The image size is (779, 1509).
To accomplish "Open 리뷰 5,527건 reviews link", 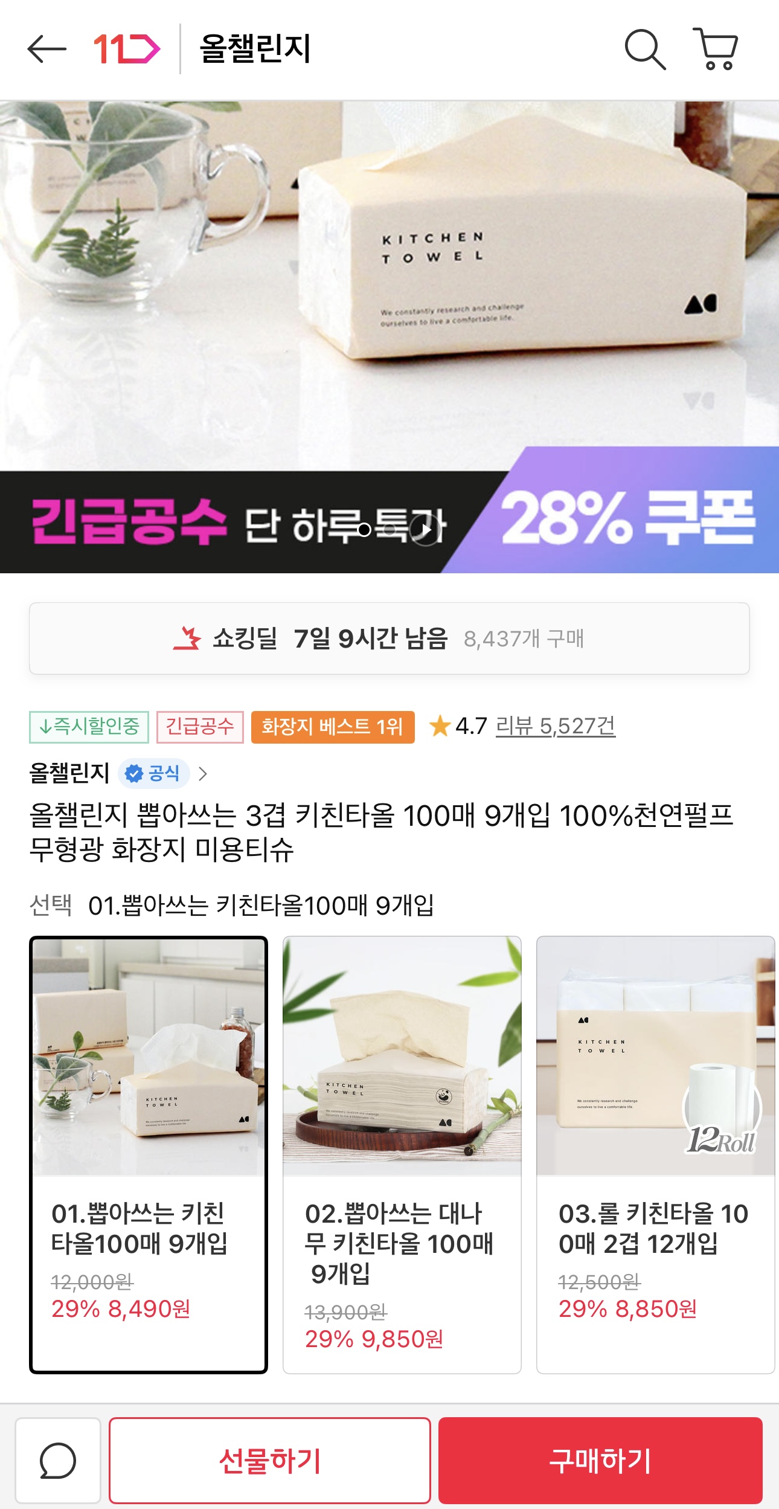I will pos(556,726).
